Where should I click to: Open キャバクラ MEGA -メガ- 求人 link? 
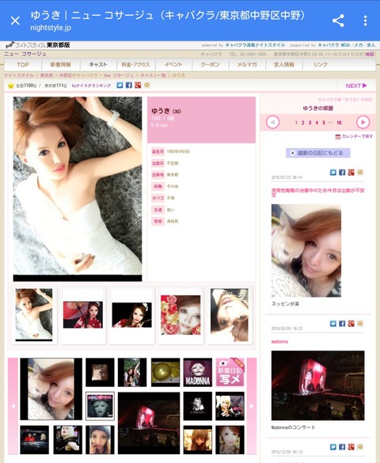coord(346,45)
